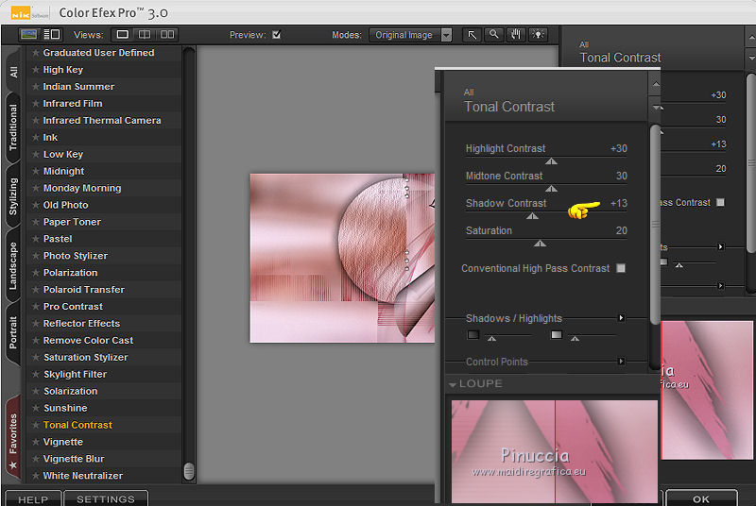The image size is (756, 506).
Task: Expand Control Points arrow in the background panel
Action: click(x=720, y=285)
